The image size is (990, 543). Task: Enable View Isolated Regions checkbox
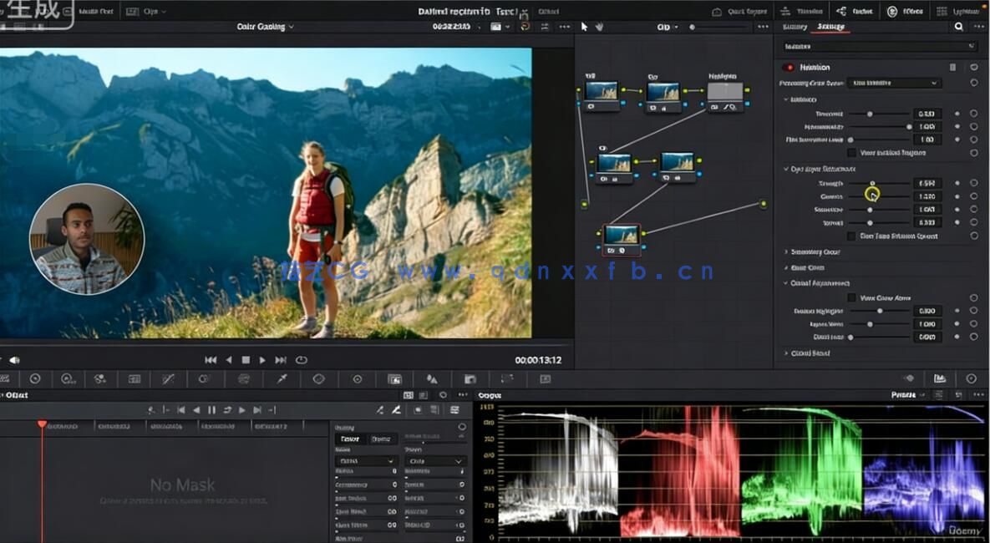(853, 152)
